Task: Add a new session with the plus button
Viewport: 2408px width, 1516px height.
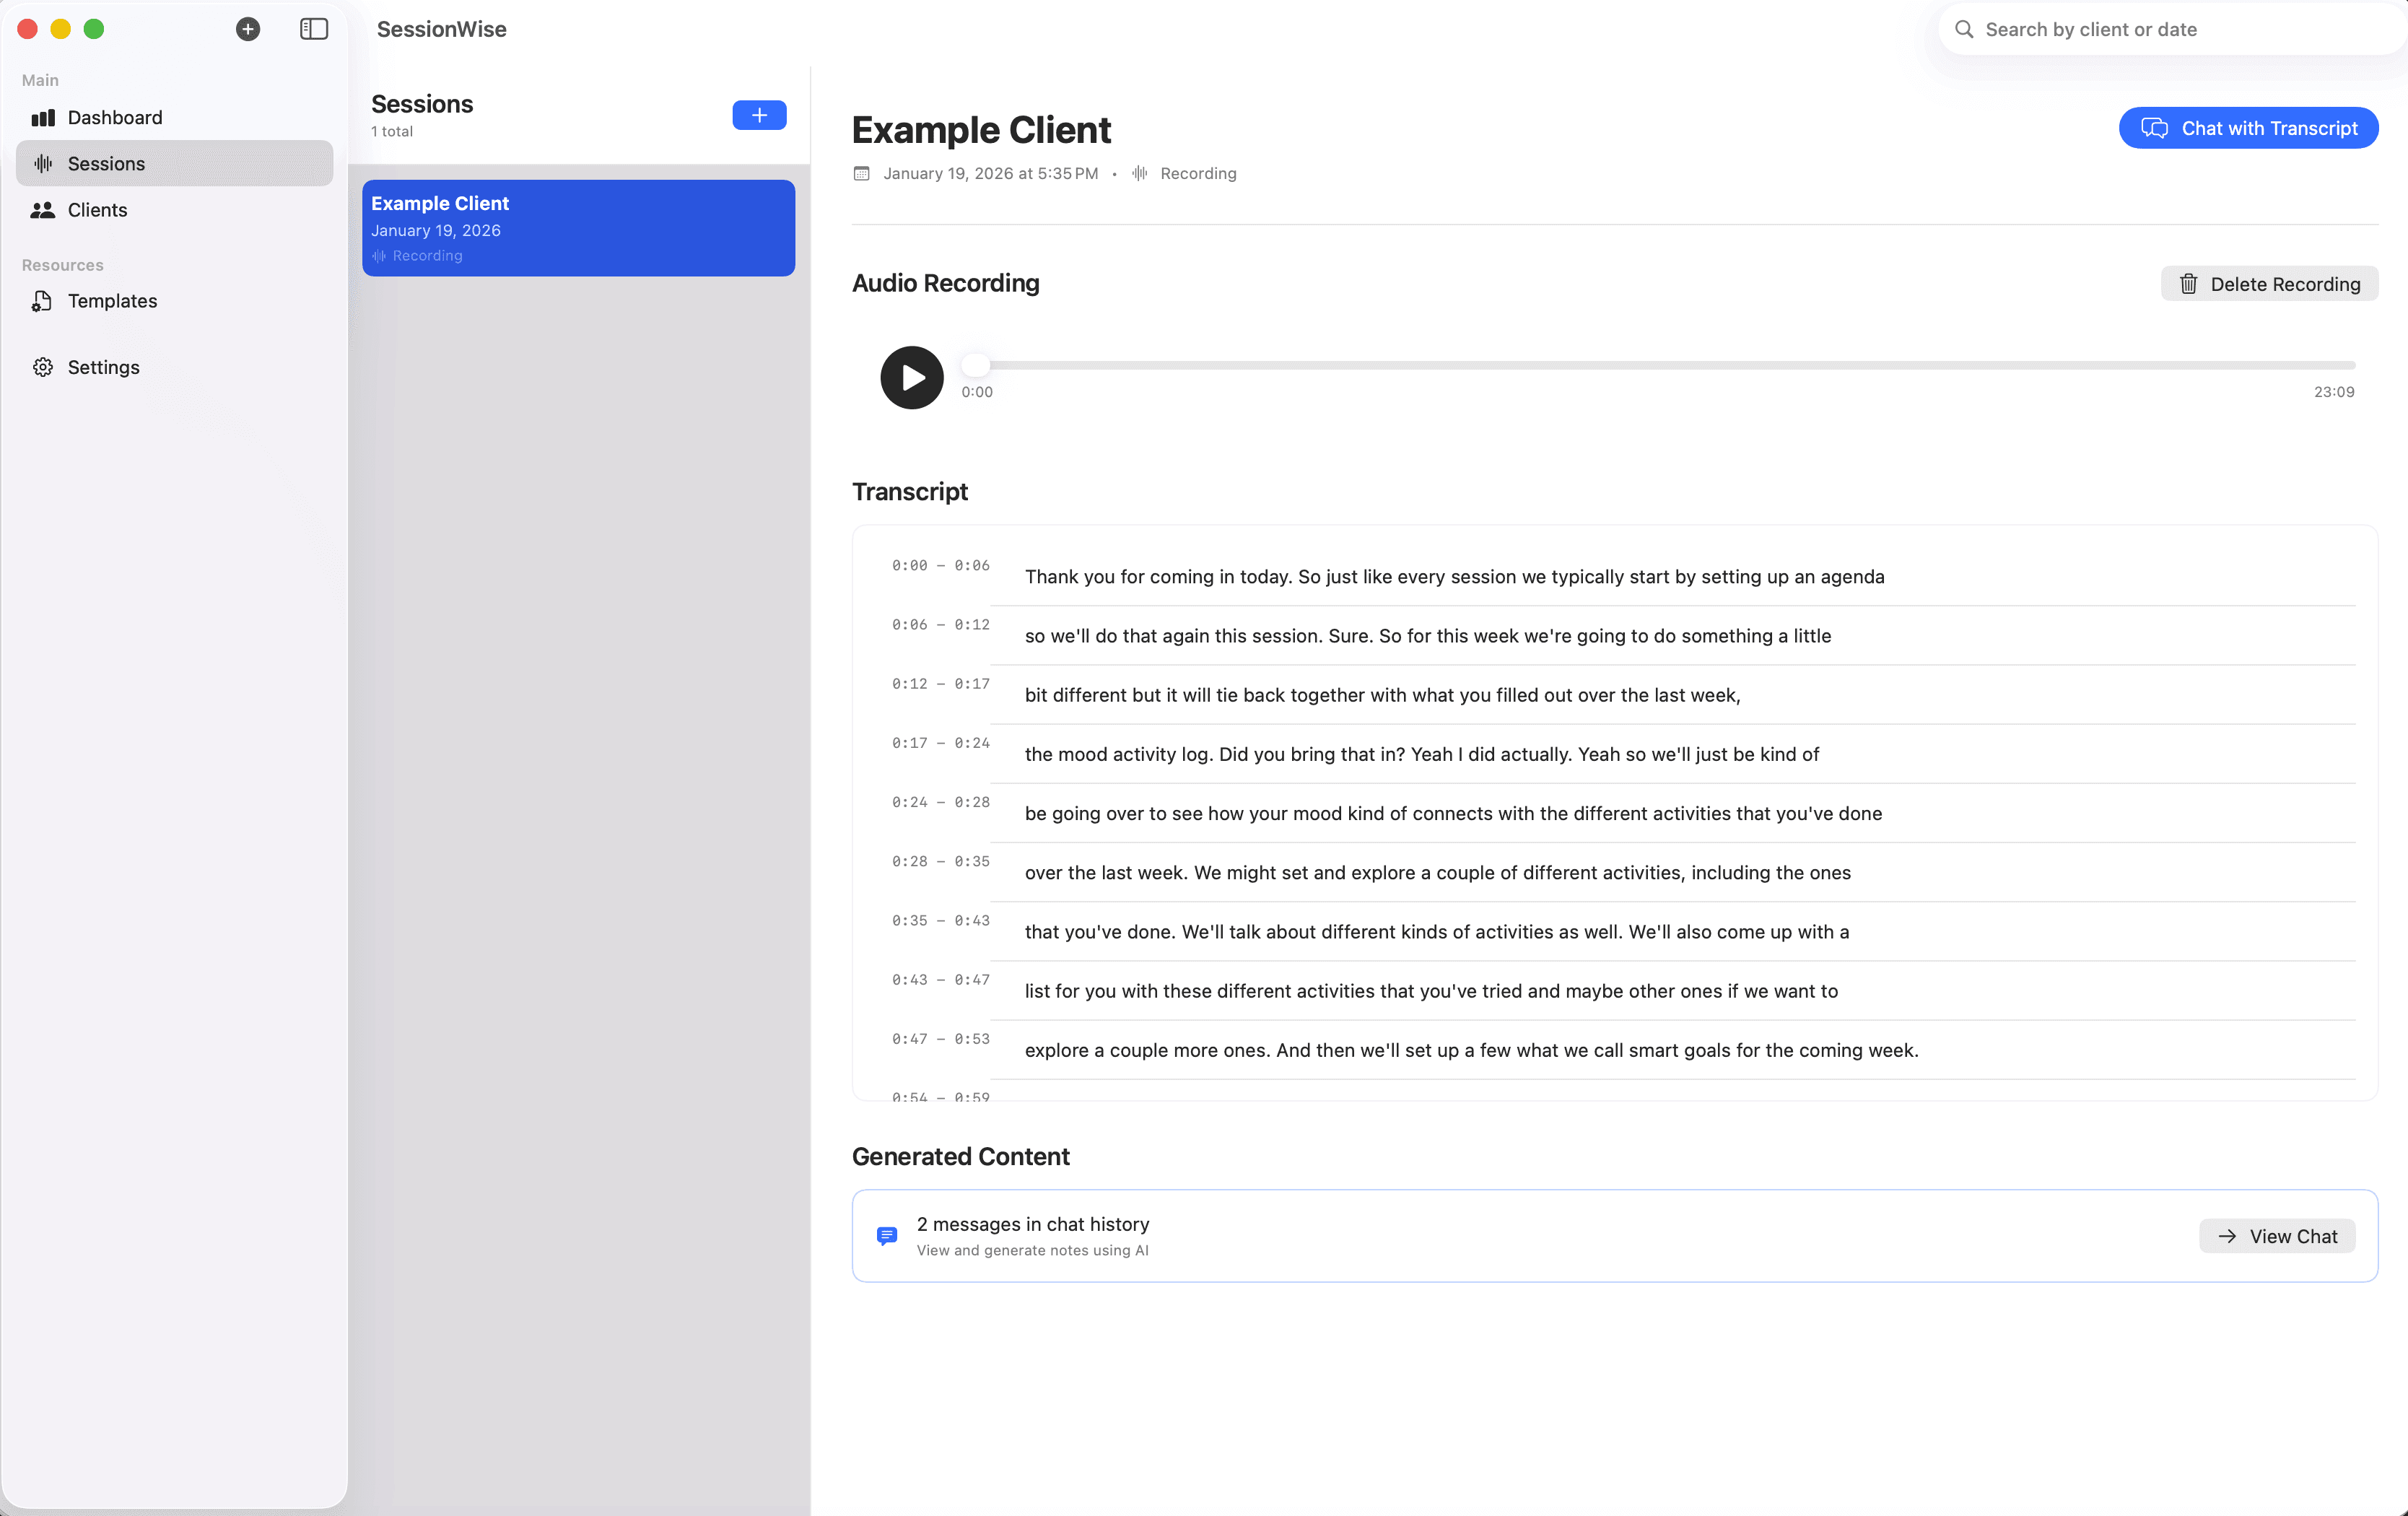Action: click(759, 115)
